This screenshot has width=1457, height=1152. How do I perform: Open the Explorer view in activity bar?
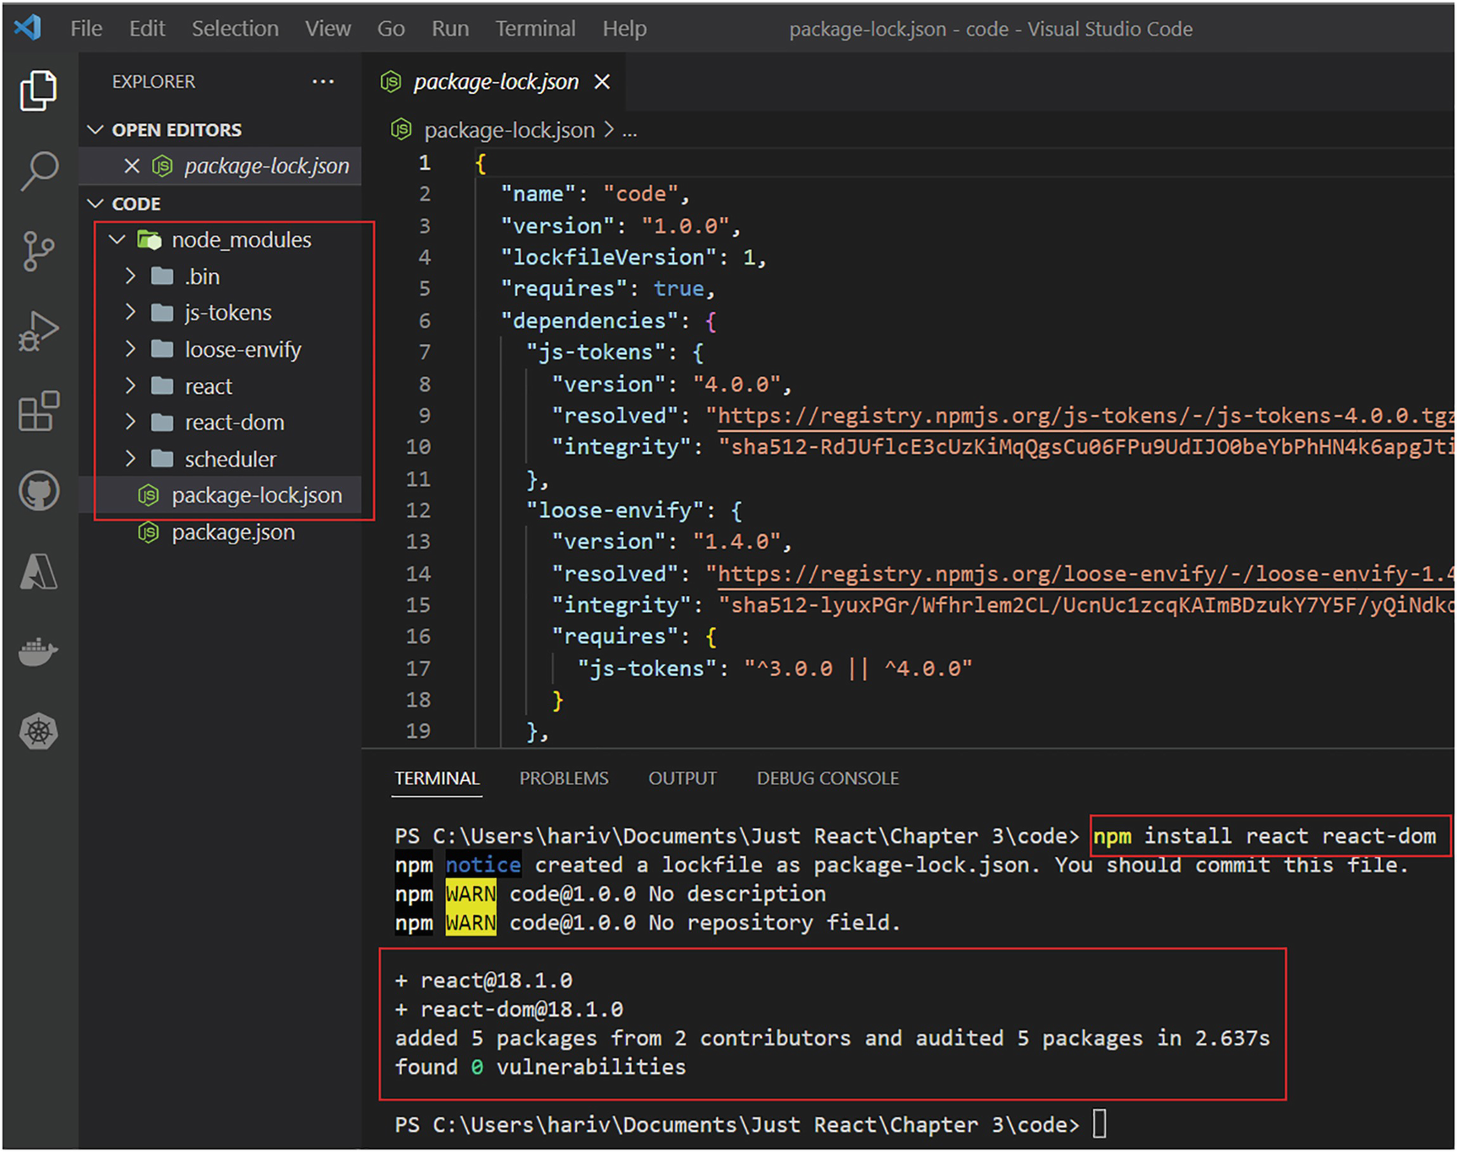[38, 90]
